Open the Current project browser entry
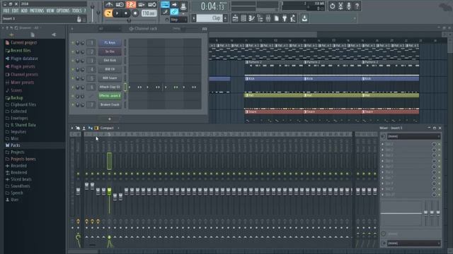Viewport: 453px width, 254px height. click(x=23, y=42)
